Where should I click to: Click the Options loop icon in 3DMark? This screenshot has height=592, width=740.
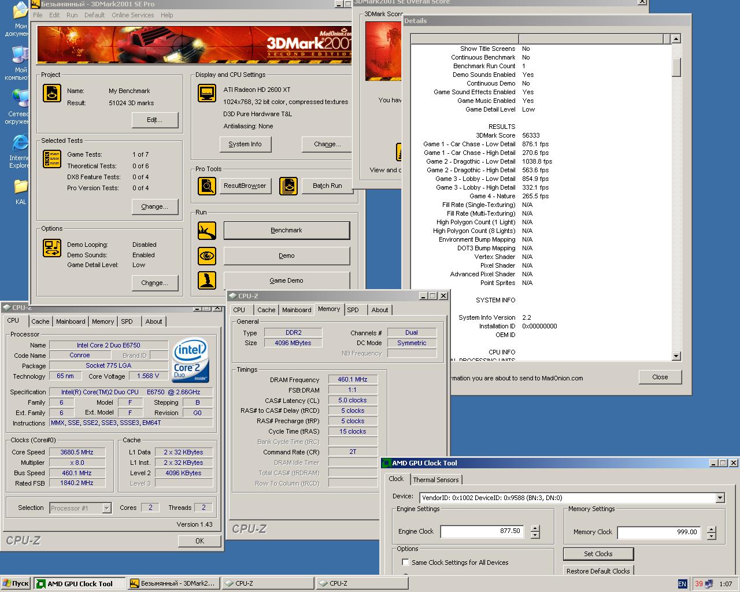(x=52, y=248)
